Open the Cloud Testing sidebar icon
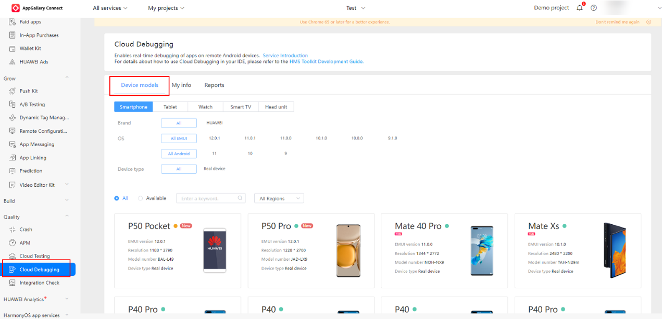 pyautogui.click(x=13, y=256)
